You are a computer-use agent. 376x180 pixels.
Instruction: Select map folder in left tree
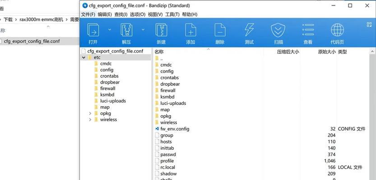(x=105, y=107)
